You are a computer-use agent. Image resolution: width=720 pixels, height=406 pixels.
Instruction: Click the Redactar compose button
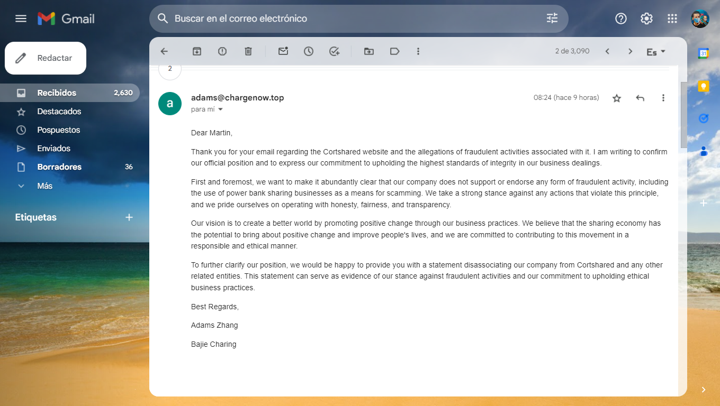coord(46,58)
